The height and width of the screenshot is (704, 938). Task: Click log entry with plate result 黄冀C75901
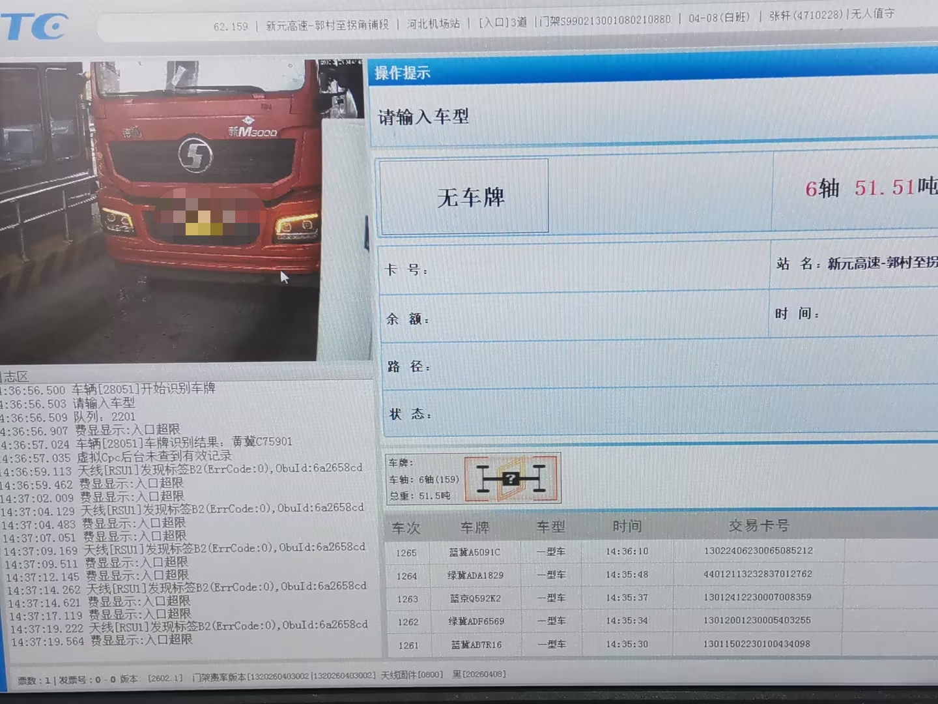[x=182, y=443]
